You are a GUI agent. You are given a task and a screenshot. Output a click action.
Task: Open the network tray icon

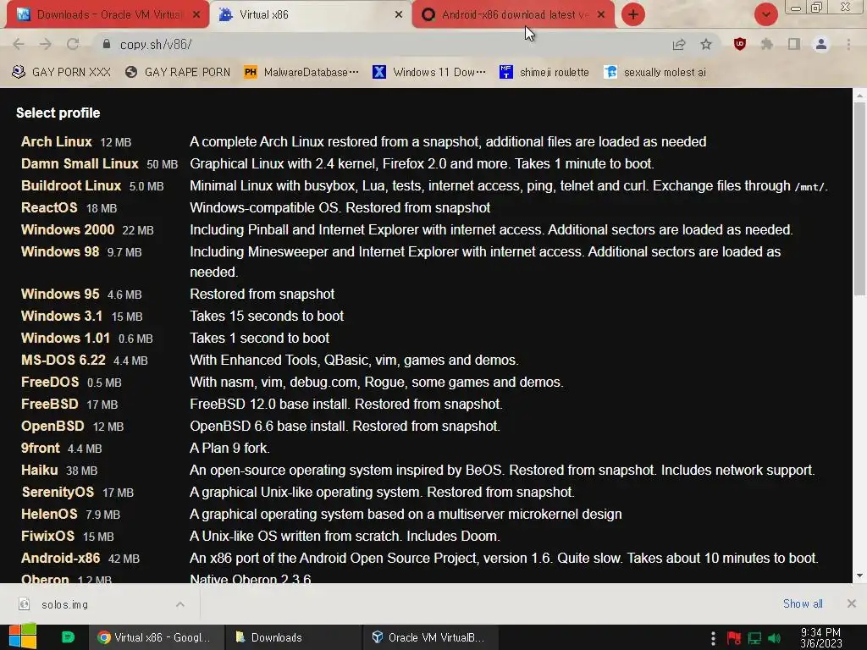[754, 638]
